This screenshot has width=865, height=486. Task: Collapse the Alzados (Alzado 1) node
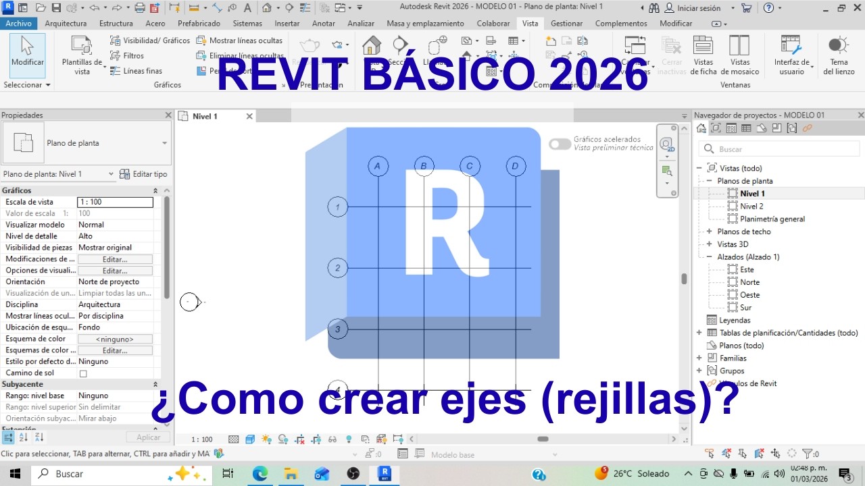coord(710,257)
